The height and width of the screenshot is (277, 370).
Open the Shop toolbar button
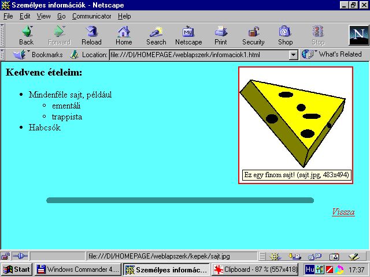pyautogui.click(x=285, y=35)
